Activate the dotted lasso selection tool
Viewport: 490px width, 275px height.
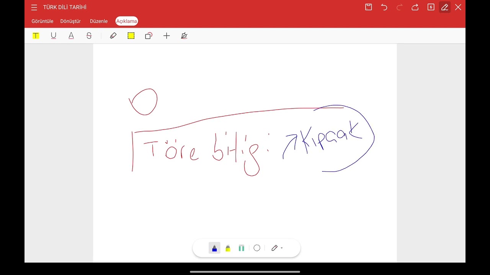[x=257, y=248]
